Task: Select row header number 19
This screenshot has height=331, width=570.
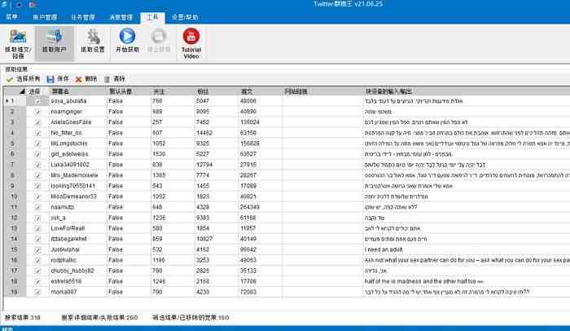Action: click(15, 292)
